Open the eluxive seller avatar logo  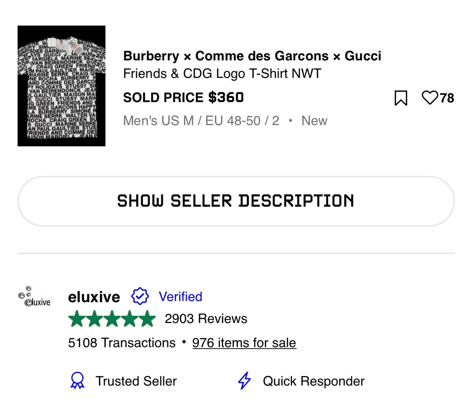(x=35, y=297)
